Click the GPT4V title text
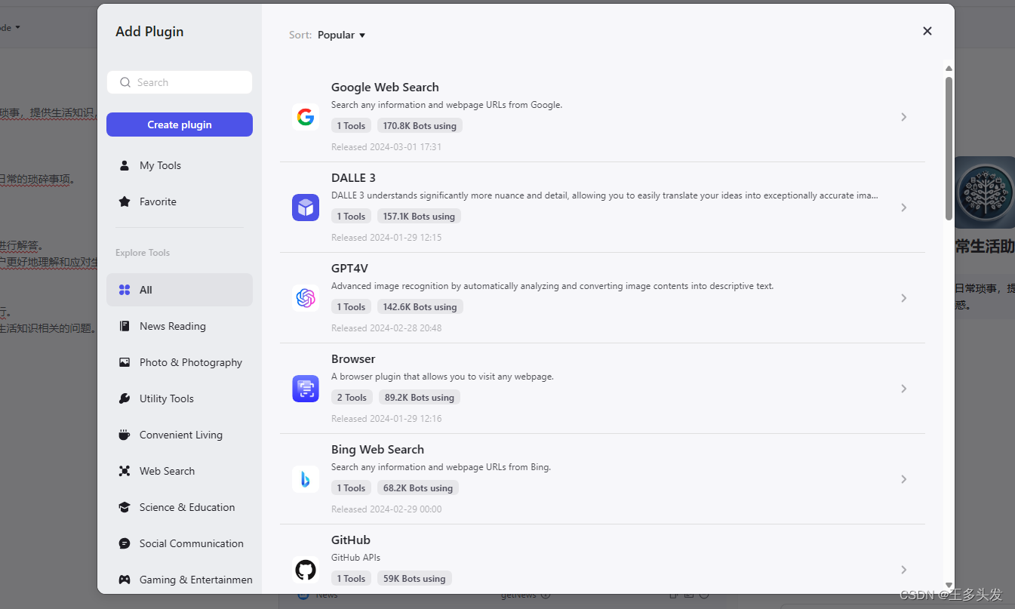 pyautogui.click(x=349, y=269)
